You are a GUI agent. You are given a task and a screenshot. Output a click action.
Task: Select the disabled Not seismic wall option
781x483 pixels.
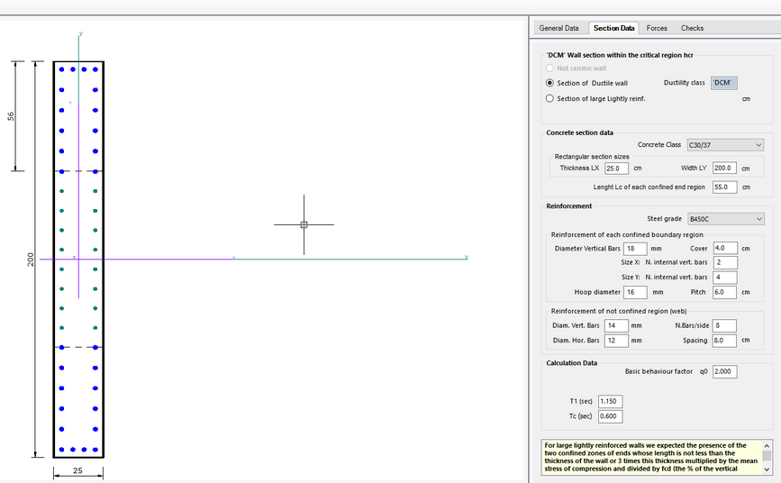(x=549, y=68)
